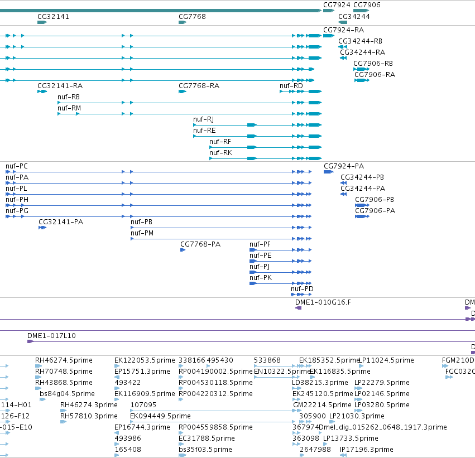
Task: Click the RP004559858.5prime EST label
Action: [215, 427]
